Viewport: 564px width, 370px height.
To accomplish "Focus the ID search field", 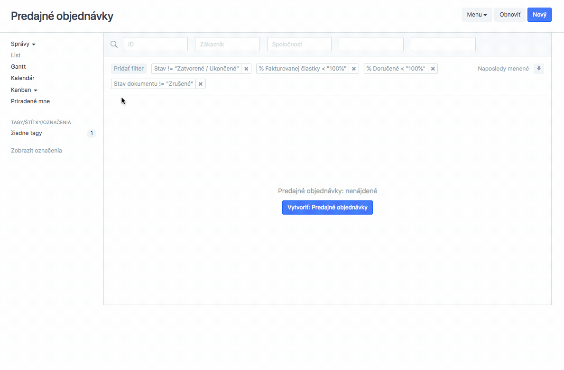I will point(156,44).
